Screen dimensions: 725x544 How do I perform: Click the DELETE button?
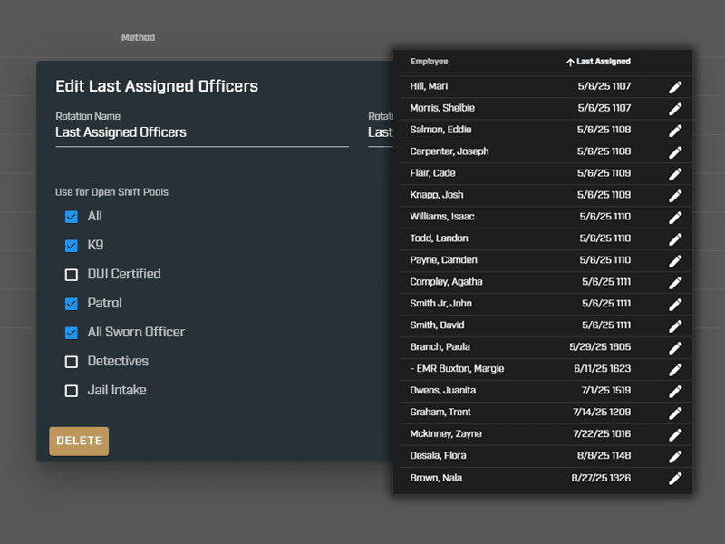click(79, 441)
